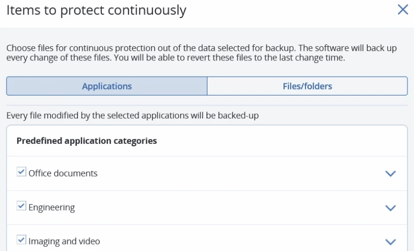Click the 'Choose files for continuous protection' description
Screen dimensions: 414x251
(x=201, y=53)
